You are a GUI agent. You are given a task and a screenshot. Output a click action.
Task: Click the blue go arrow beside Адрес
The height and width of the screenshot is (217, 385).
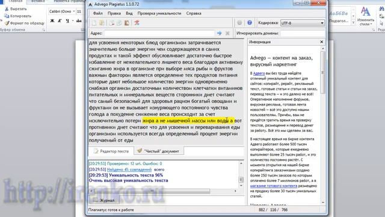tap(219, 33)
